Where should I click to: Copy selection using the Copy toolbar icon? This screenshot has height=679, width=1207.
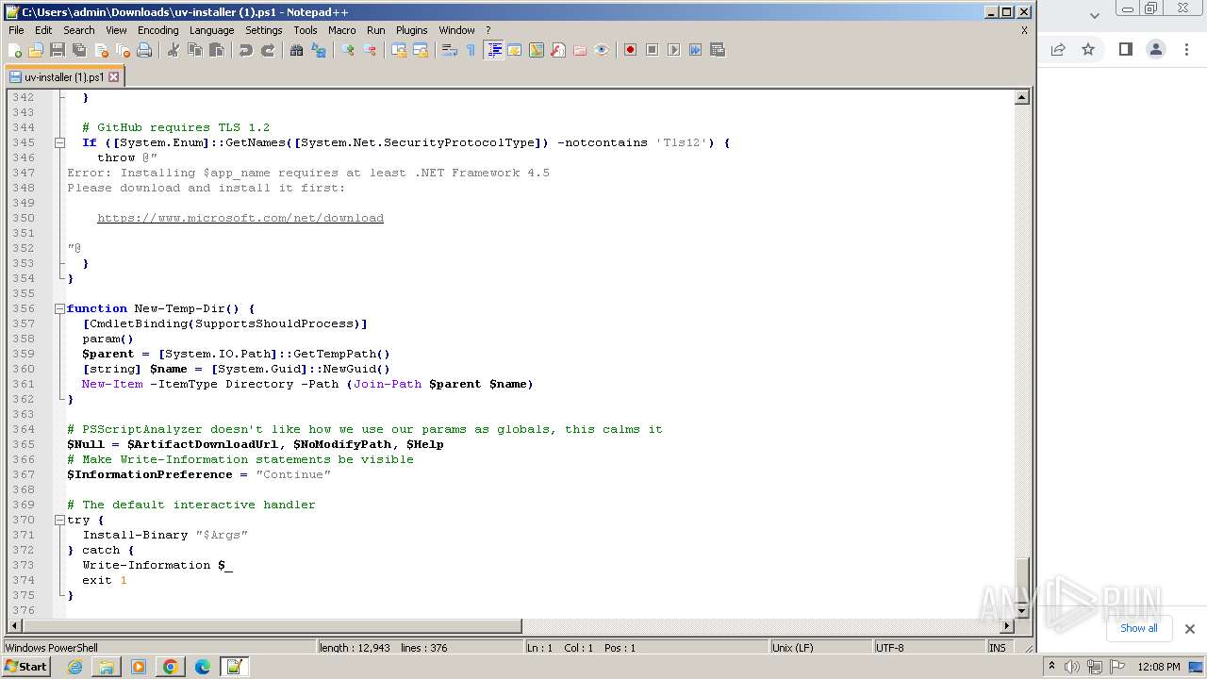[195, 50]
